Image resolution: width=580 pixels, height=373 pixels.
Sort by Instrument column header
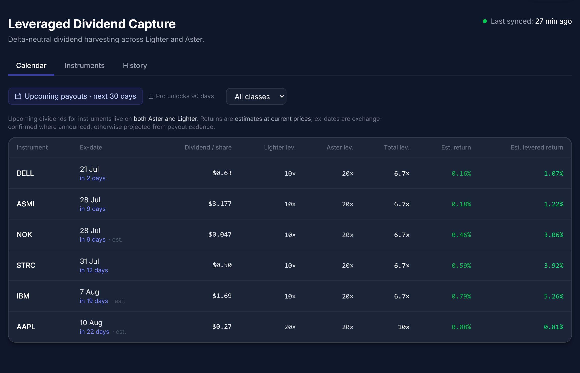click(32, 147)
